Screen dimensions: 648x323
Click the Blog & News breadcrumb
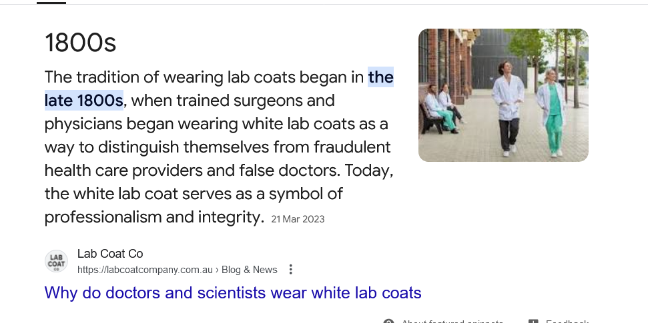(249, 270)
